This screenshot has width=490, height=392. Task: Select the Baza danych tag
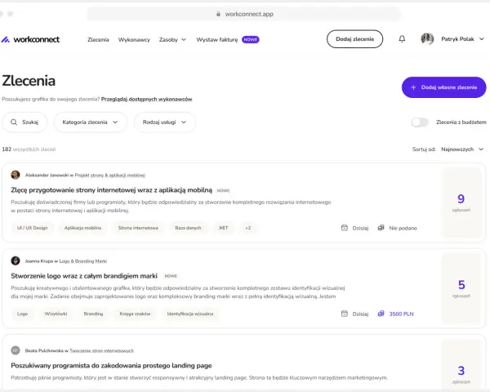pyautogui.click(x=188, y=228)
